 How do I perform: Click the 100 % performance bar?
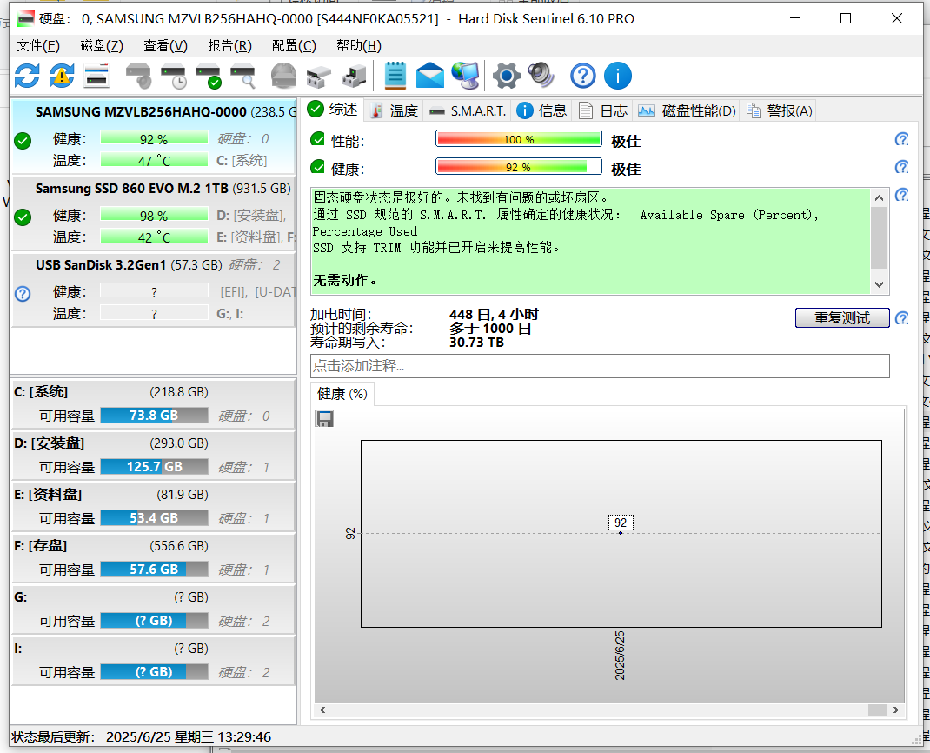point(519,139)
